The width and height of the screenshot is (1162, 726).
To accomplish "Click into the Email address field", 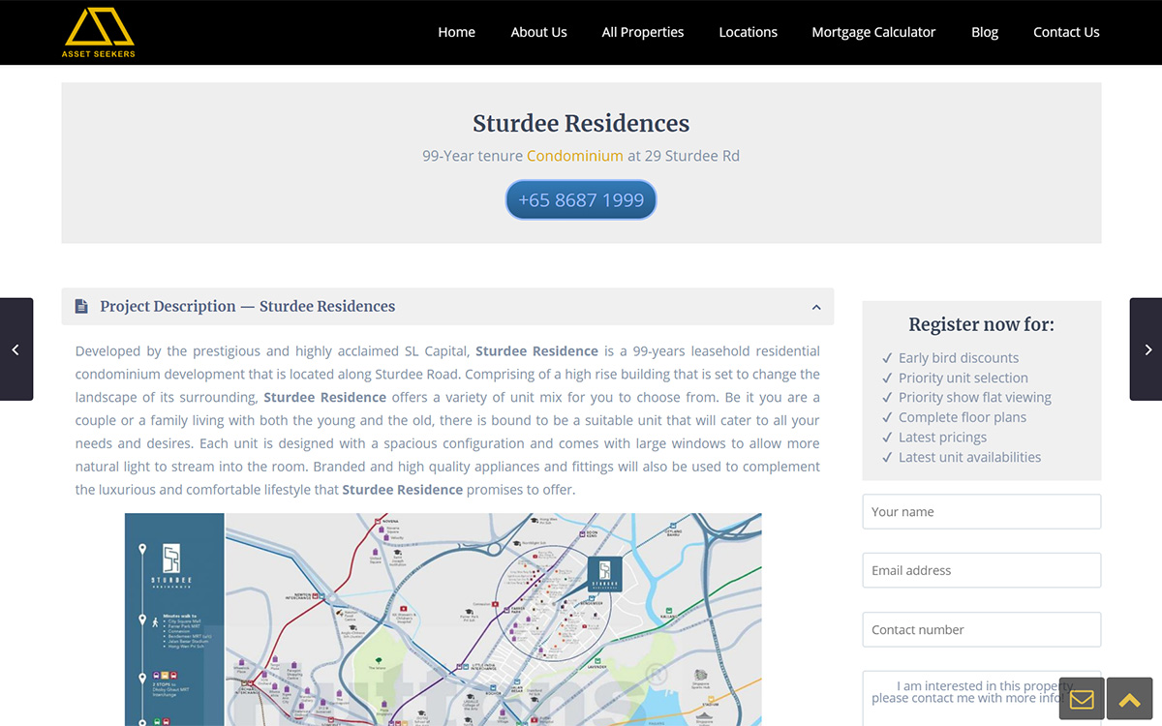I will pos(981,570).
